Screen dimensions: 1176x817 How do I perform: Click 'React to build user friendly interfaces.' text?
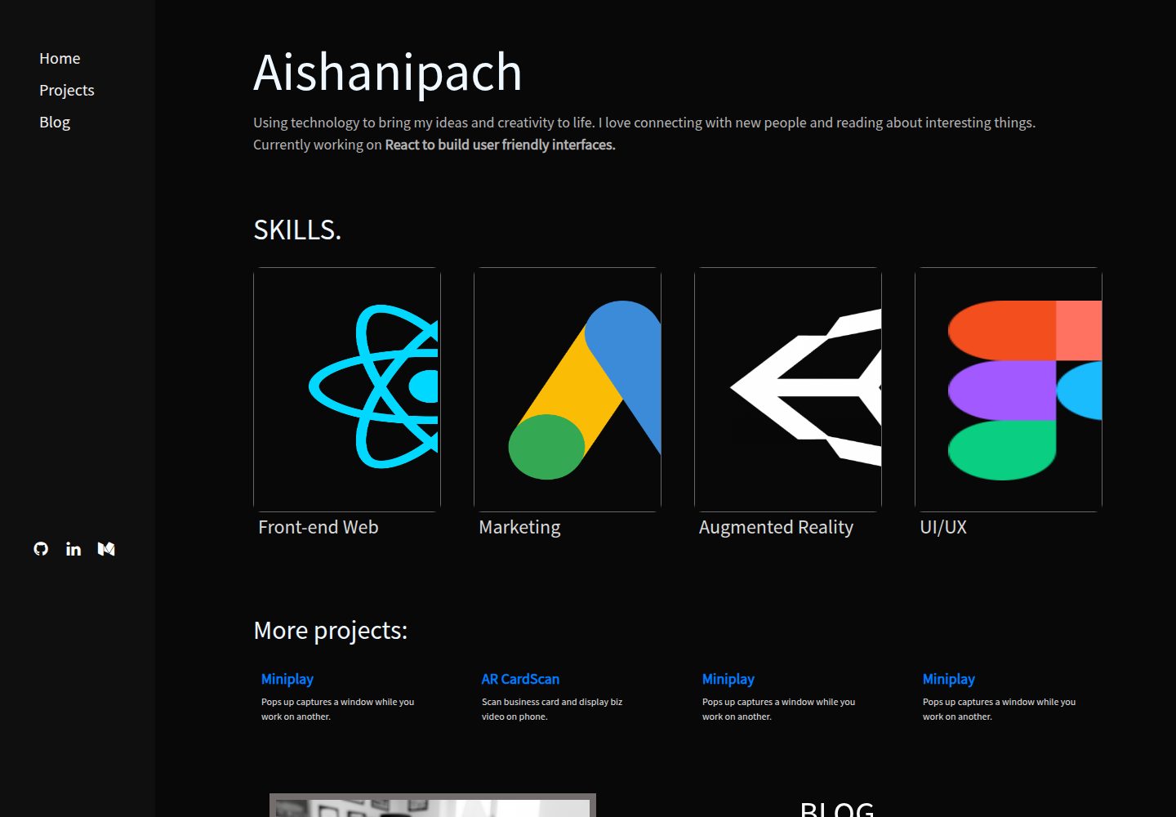pos(500,145)
